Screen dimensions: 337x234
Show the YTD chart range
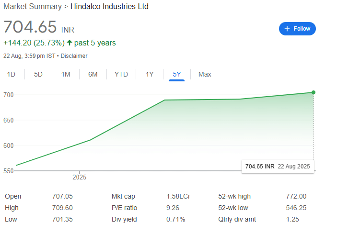click(121, 74)
